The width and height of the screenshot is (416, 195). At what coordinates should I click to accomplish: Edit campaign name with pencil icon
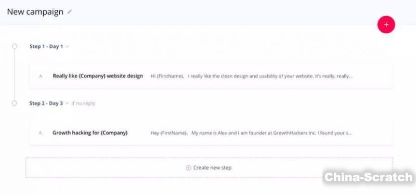(x=70, y=11)
